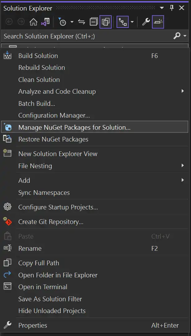
Task: Pin the Solution Explorer window
Action: 171,8
